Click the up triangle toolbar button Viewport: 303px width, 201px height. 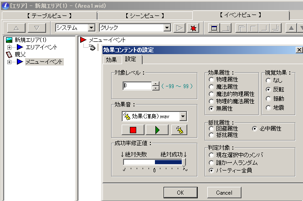[x=16, y=28]
